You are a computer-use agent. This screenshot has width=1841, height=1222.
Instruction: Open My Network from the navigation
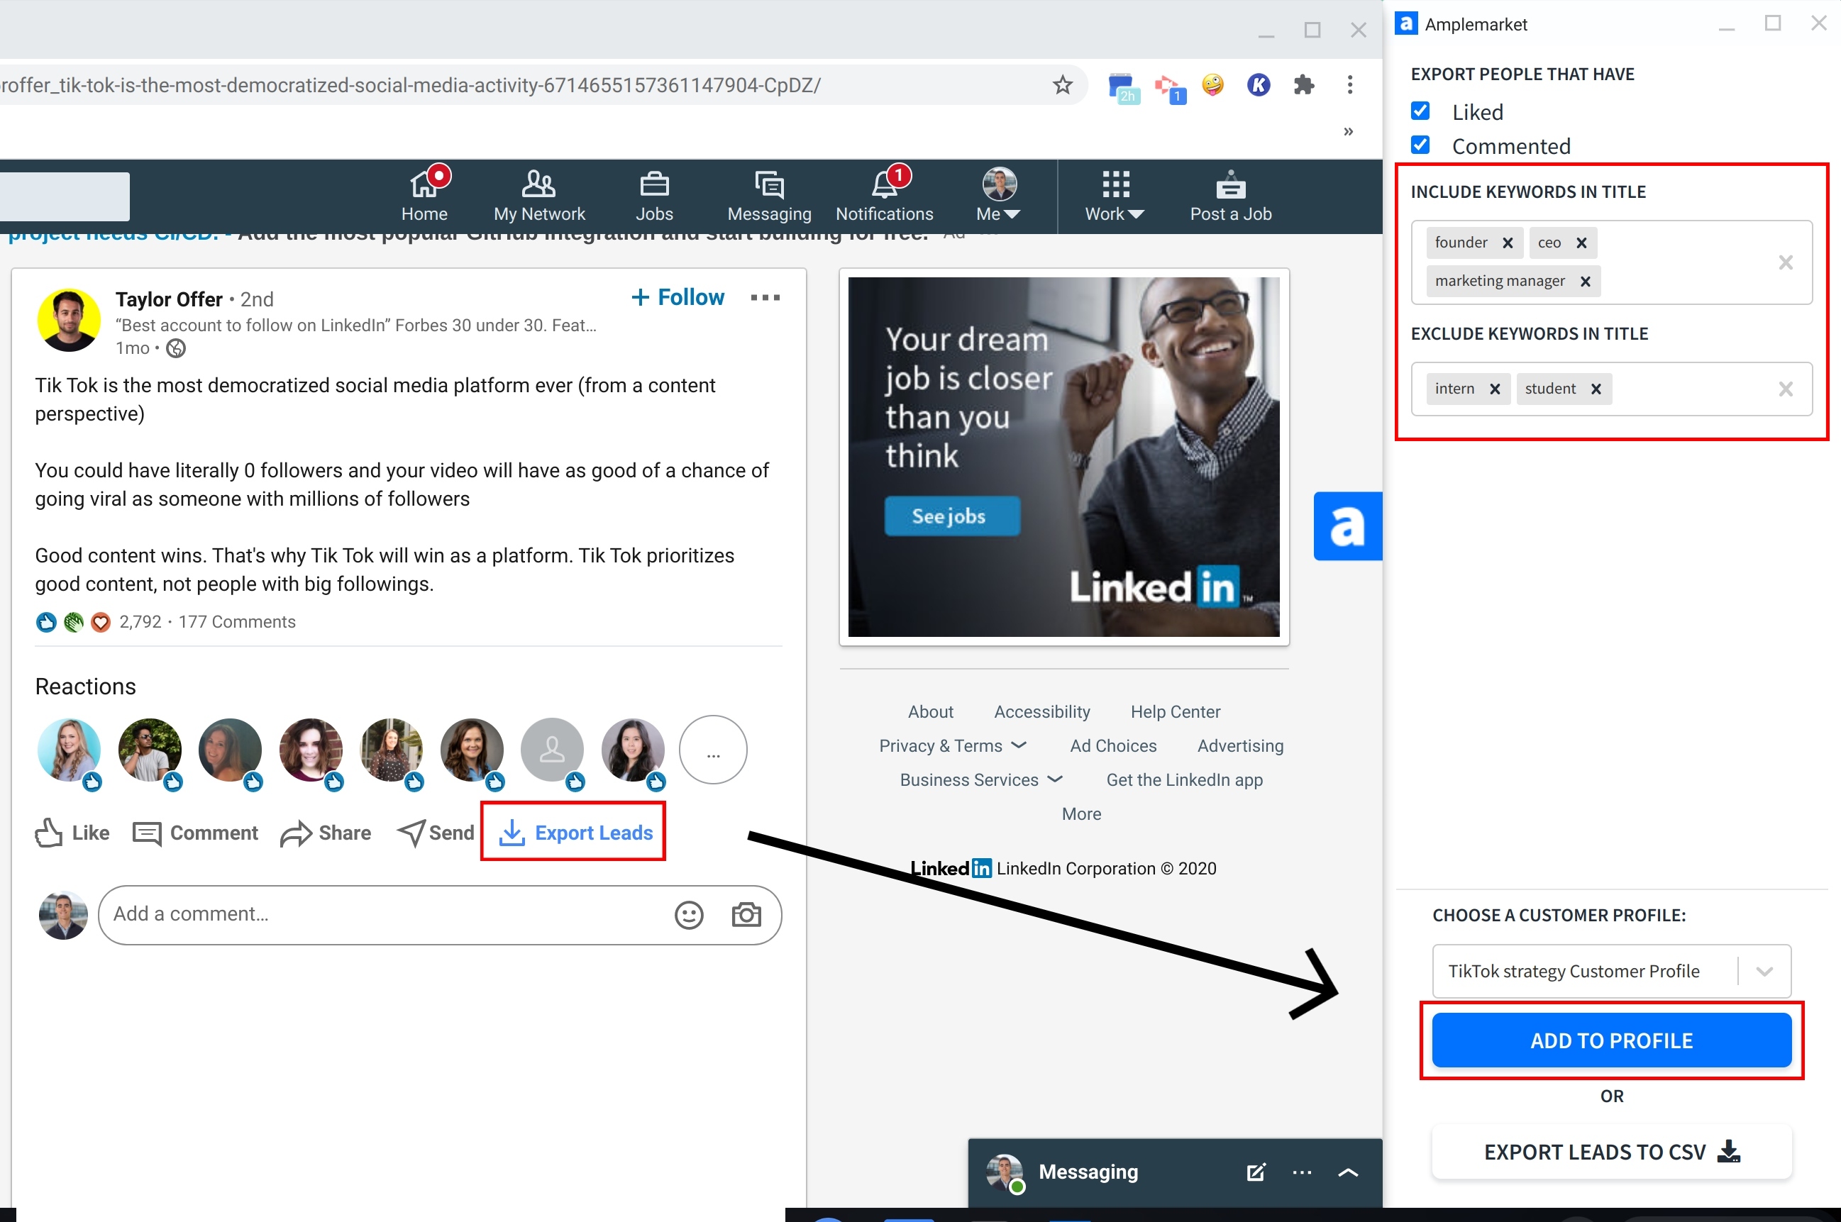tap(538, 195)
